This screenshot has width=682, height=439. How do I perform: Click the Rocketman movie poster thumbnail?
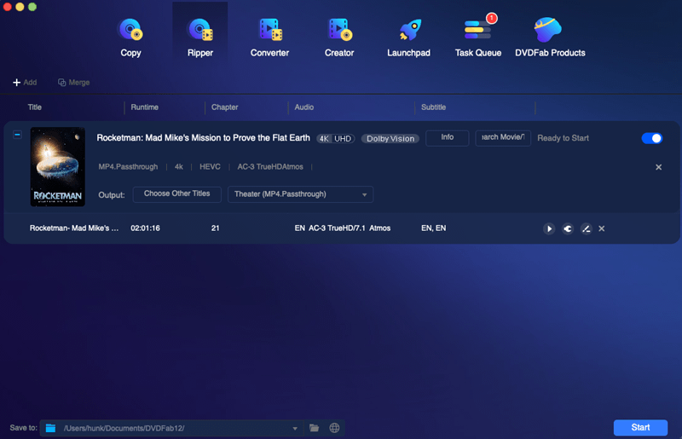tap(57, 166)
